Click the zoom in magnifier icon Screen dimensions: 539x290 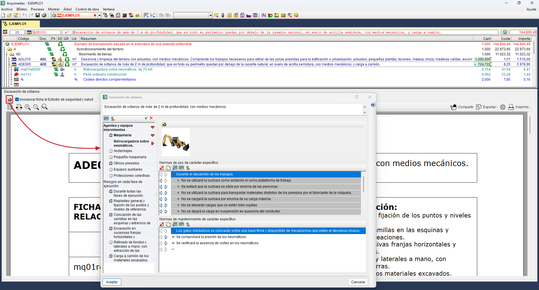point(28,107)
